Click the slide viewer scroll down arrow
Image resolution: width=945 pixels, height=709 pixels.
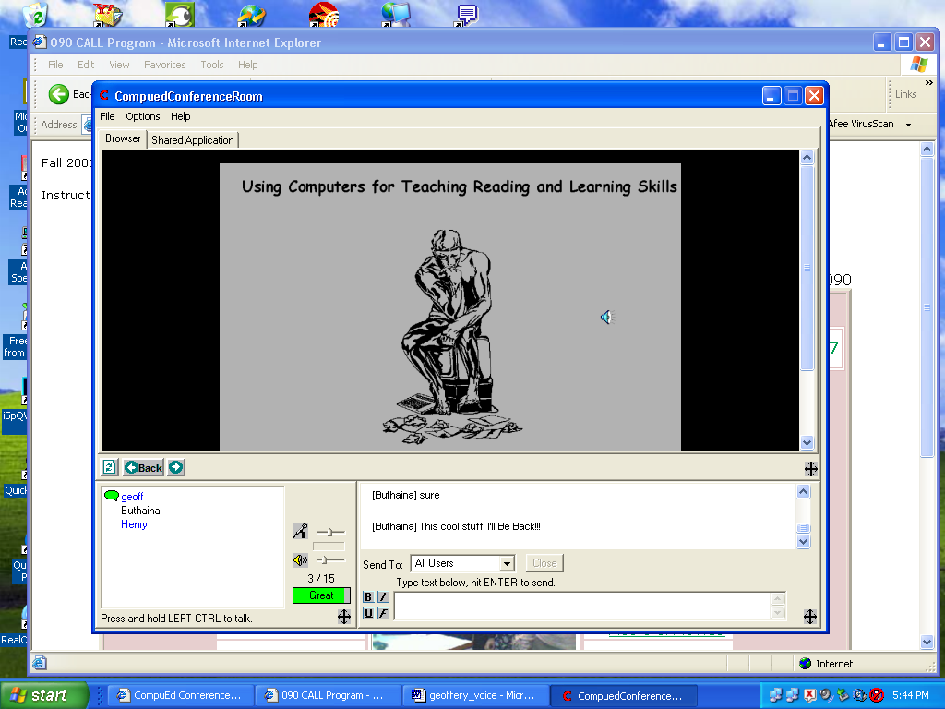(x=807, y=442)
